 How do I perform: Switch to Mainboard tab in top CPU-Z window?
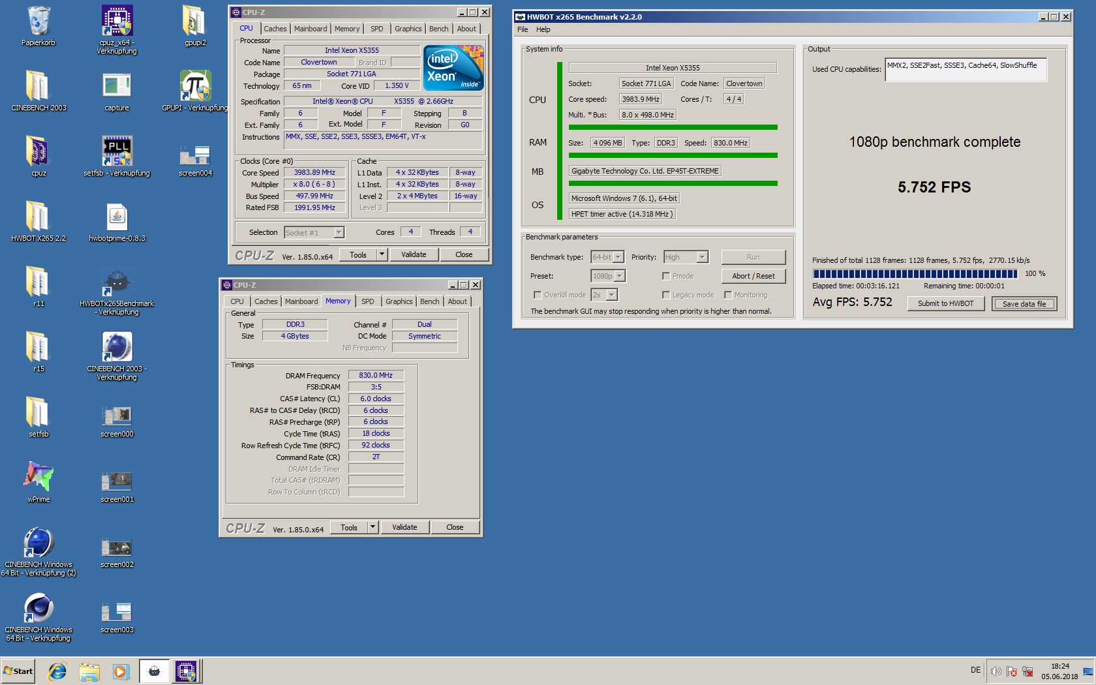311,29
